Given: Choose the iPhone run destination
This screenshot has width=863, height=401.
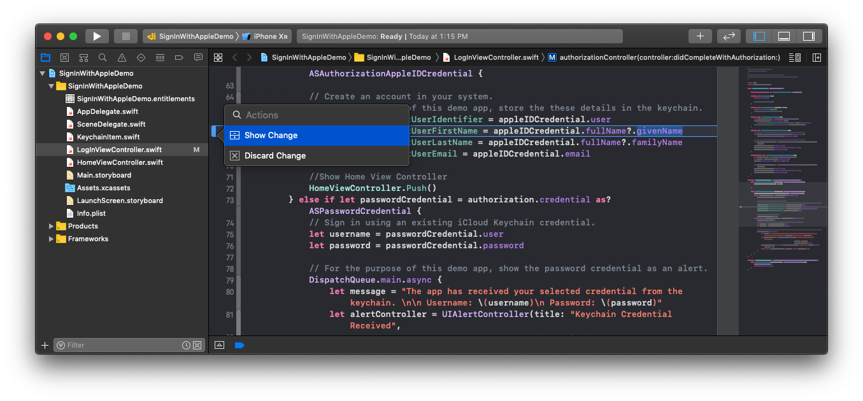Looking at the screenshot, I should [266, 36].
